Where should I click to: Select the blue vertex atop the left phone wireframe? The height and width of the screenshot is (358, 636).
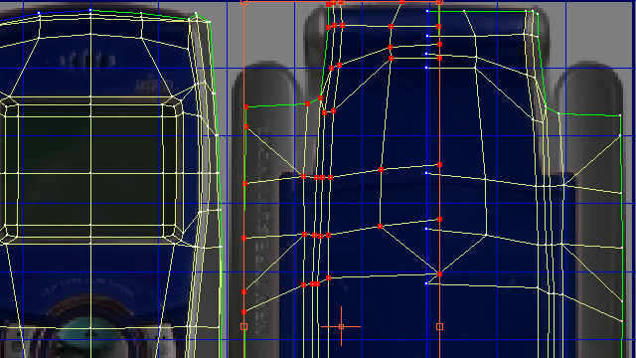coord(90,10)
